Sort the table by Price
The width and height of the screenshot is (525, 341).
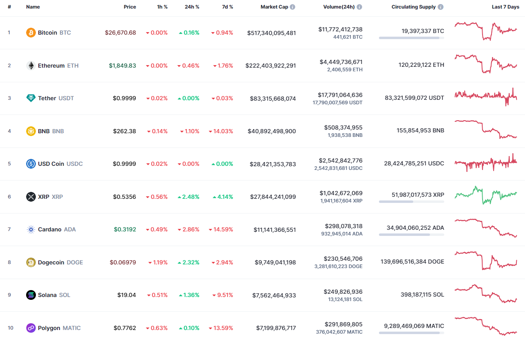130,7
